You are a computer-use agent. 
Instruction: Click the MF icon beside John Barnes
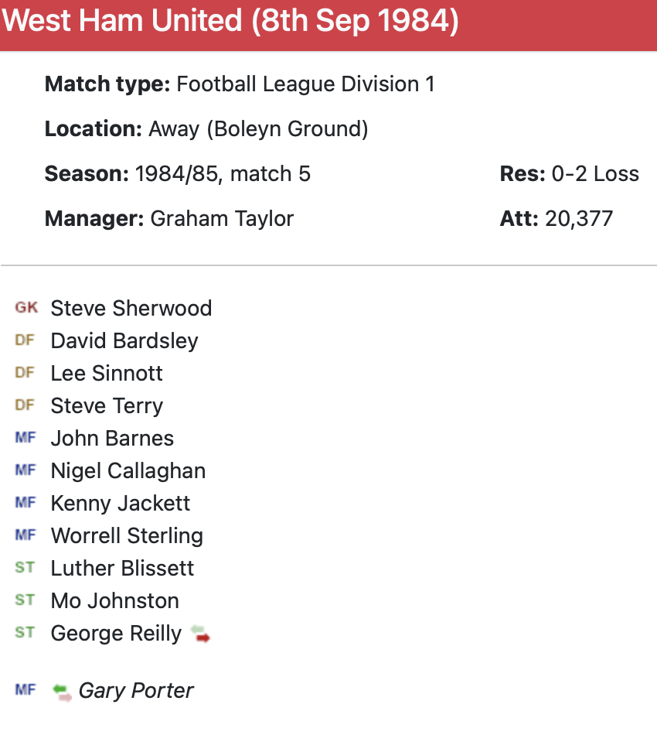click(26, 438)
